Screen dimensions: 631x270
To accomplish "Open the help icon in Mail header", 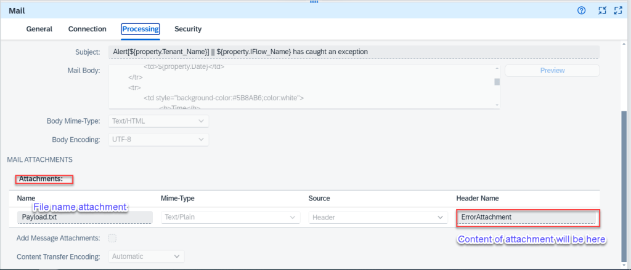I will click(x=581, y=10).
